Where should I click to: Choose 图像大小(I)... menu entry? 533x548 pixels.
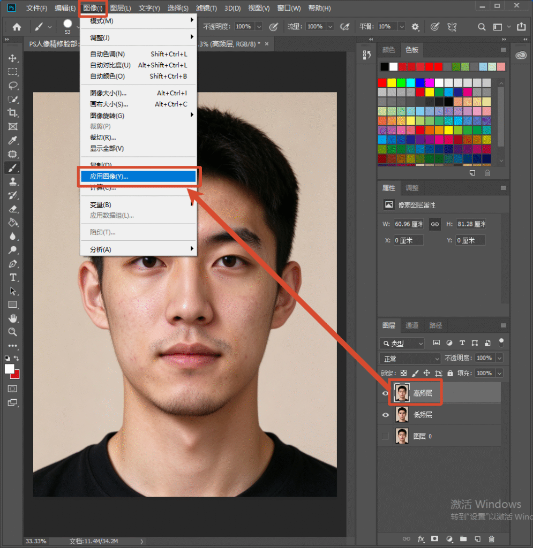pos(138,93)
